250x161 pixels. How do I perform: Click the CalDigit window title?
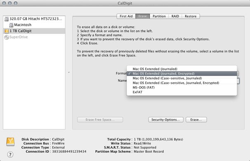pyautogui.click(x=125, y=3)
